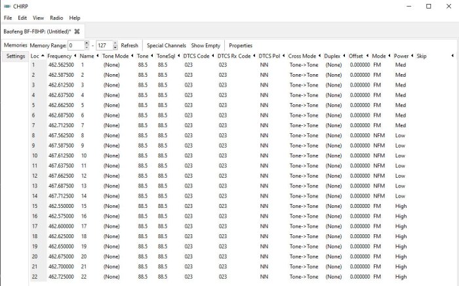The width and height of the screenshot is (459, 286).
Task: Sort by the DTCS Code column header
Action: 199,56
